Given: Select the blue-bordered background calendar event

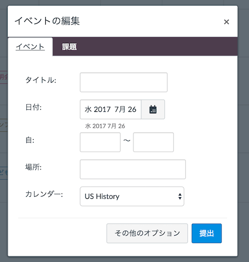Looking at the screenshot, I should pyautogui.click(x=3, y=173).
